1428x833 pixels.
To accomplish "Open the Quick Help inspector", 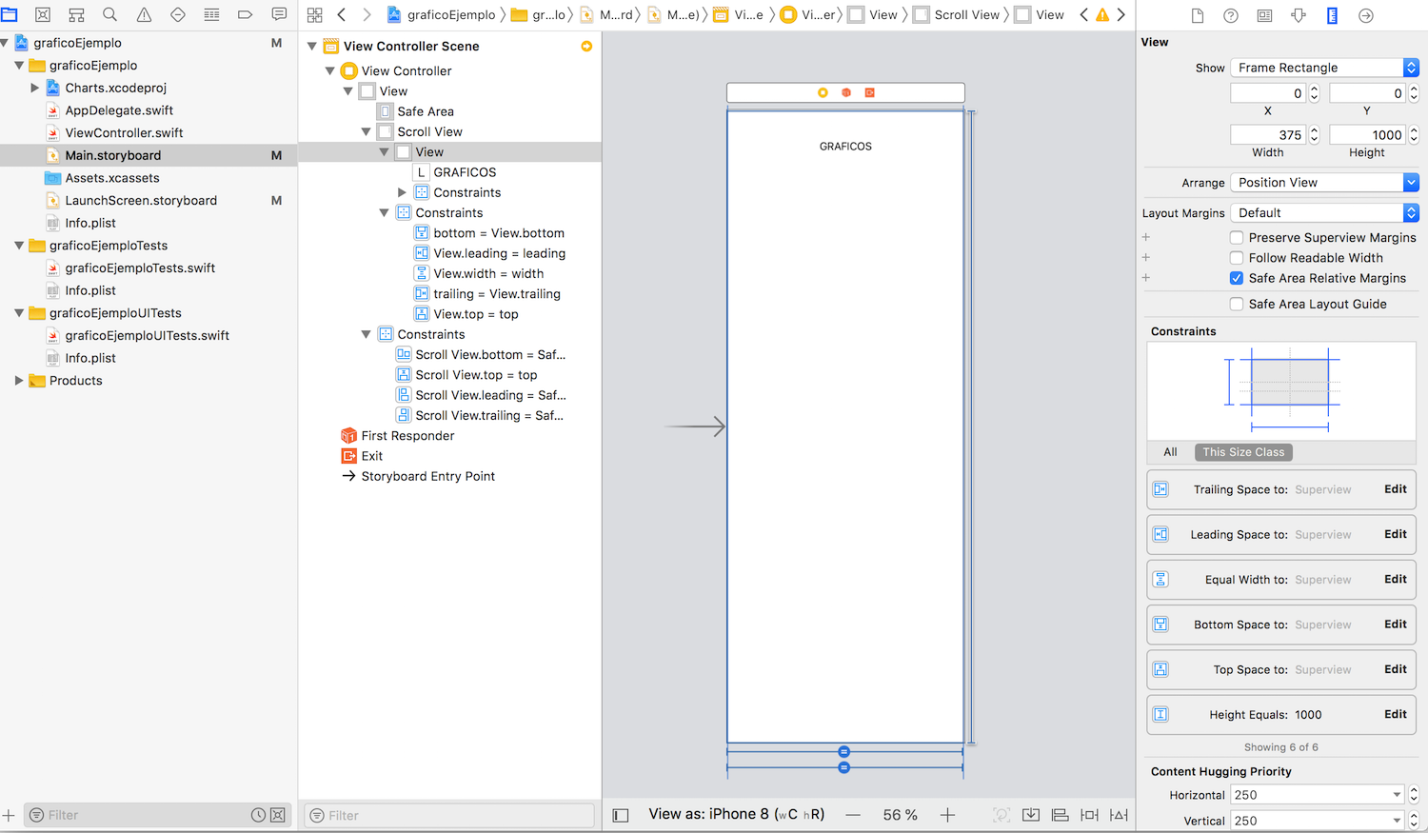I will click(x=1230, y=15).
